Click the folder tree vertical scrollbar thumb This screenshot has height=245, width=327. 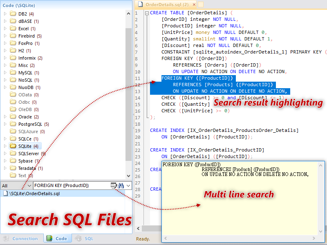tap(128, 94)
